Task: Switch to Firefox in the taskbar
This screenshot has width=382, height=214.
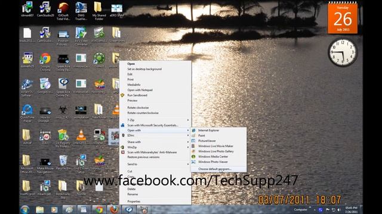Action: [x=114, y=210]
